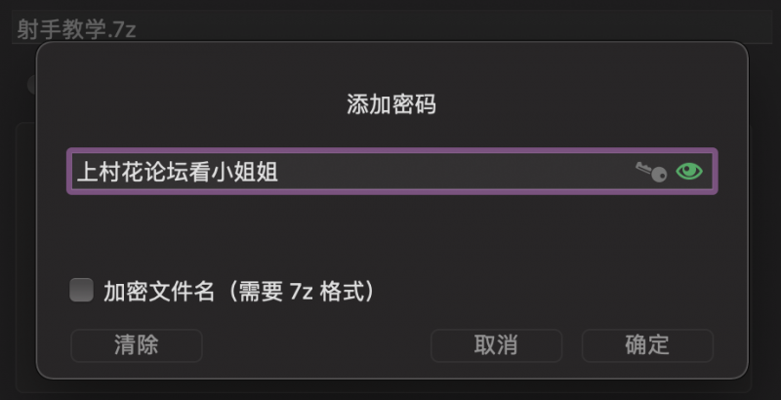Dismiss the add-password dialog via 取消
781x400 pixels.
pos(496,344)
